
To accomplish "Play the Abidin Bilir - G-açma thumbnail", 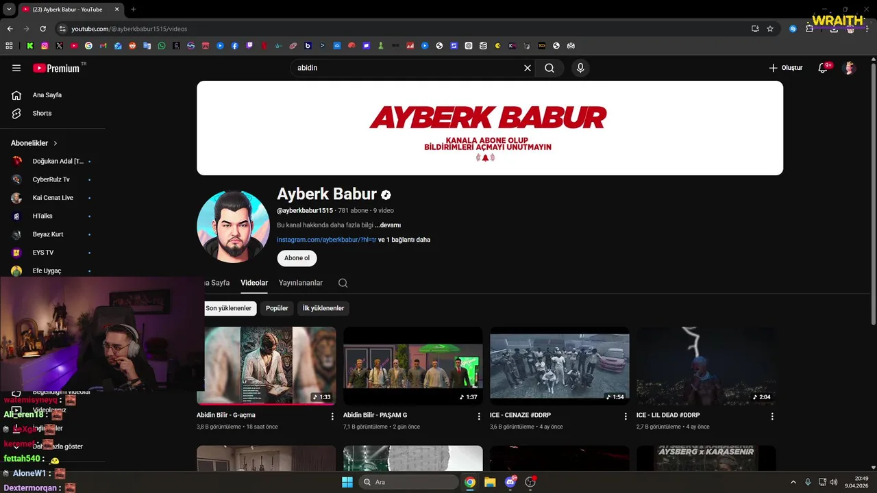I will tap(267, 366).
